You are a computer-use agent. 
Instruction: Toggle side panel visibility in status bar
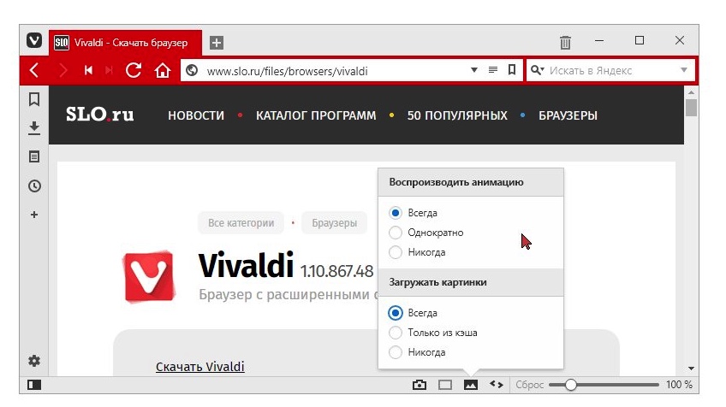33,385
